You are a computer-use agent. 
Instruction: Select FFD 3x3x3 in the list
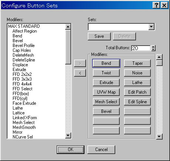(x=22, y=79)
